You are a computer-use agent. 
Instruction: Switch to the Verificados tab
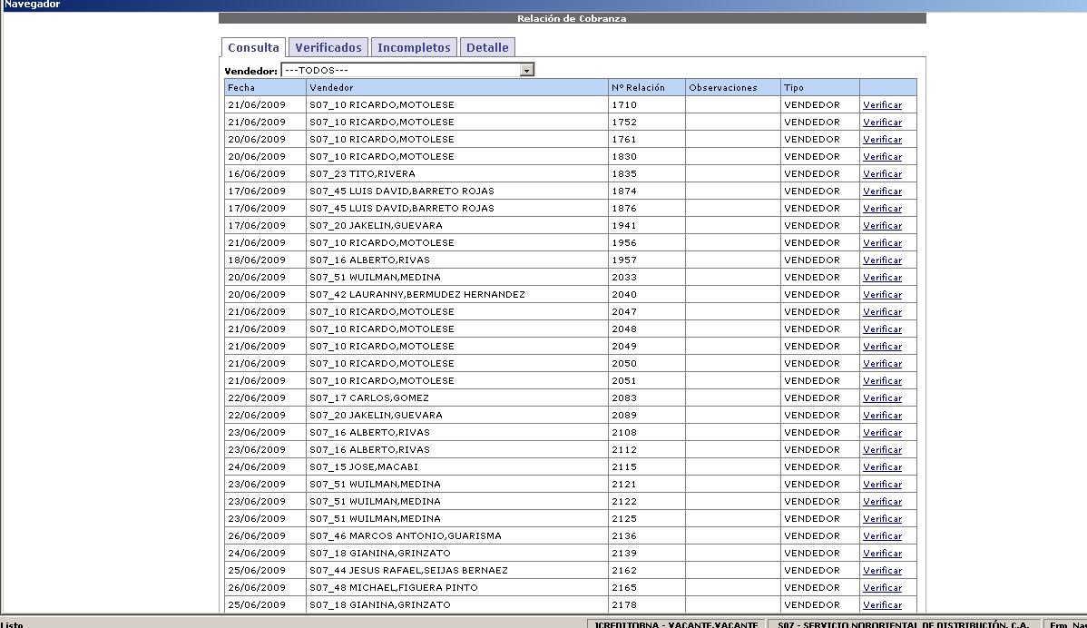[328, 47]
